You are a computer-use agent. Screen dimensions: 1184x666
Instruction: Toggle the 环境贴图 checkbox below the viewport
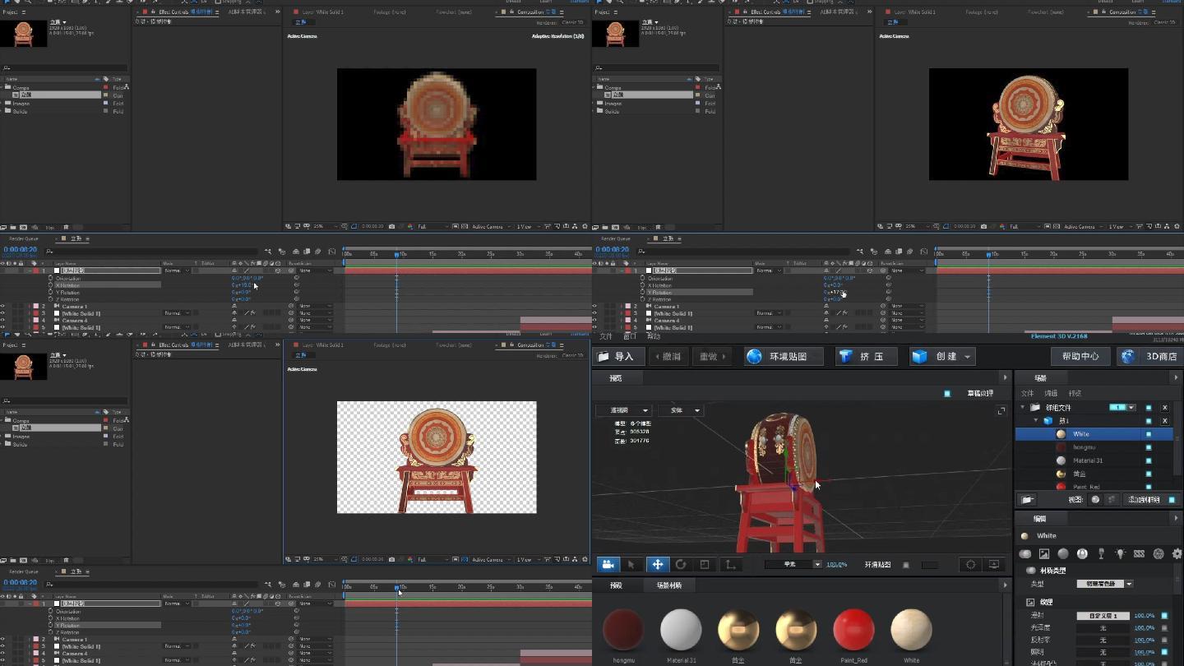(906, 565)
